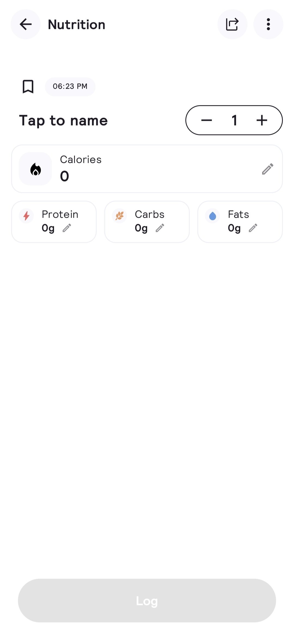Image resolution: width=294 pixels, height=626 pixels.
Task: Open the three-dot overflow menu
Action: (x=268, y=24)
